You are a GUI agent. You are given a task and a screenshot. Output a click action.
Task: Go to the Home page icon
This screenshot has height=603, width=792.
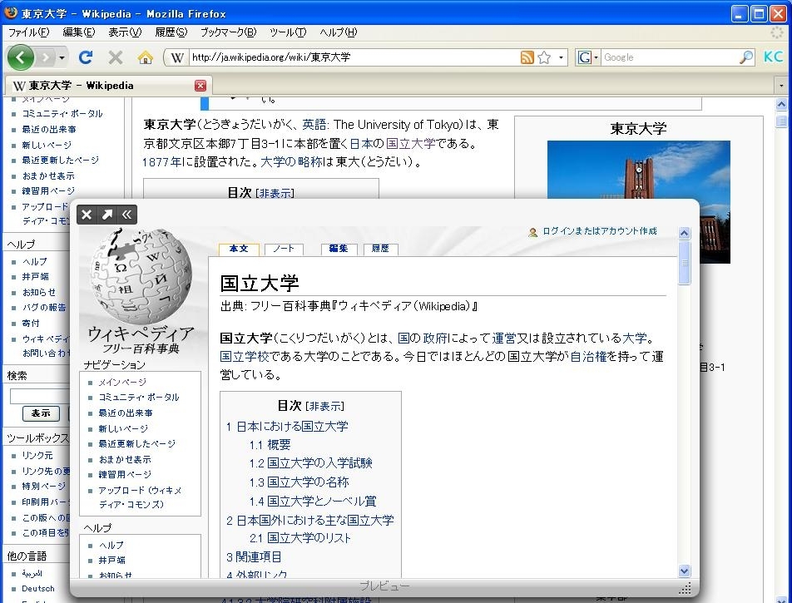click(x=146, y=57)
